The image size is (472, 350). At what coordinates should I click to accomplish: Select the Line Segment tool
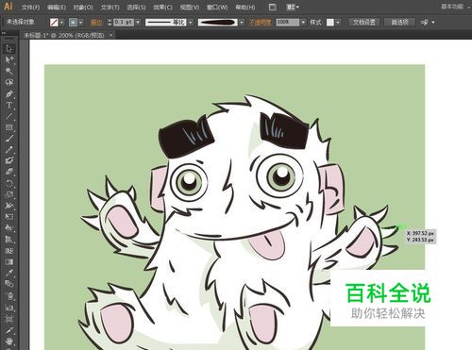[x=8, y=116]
